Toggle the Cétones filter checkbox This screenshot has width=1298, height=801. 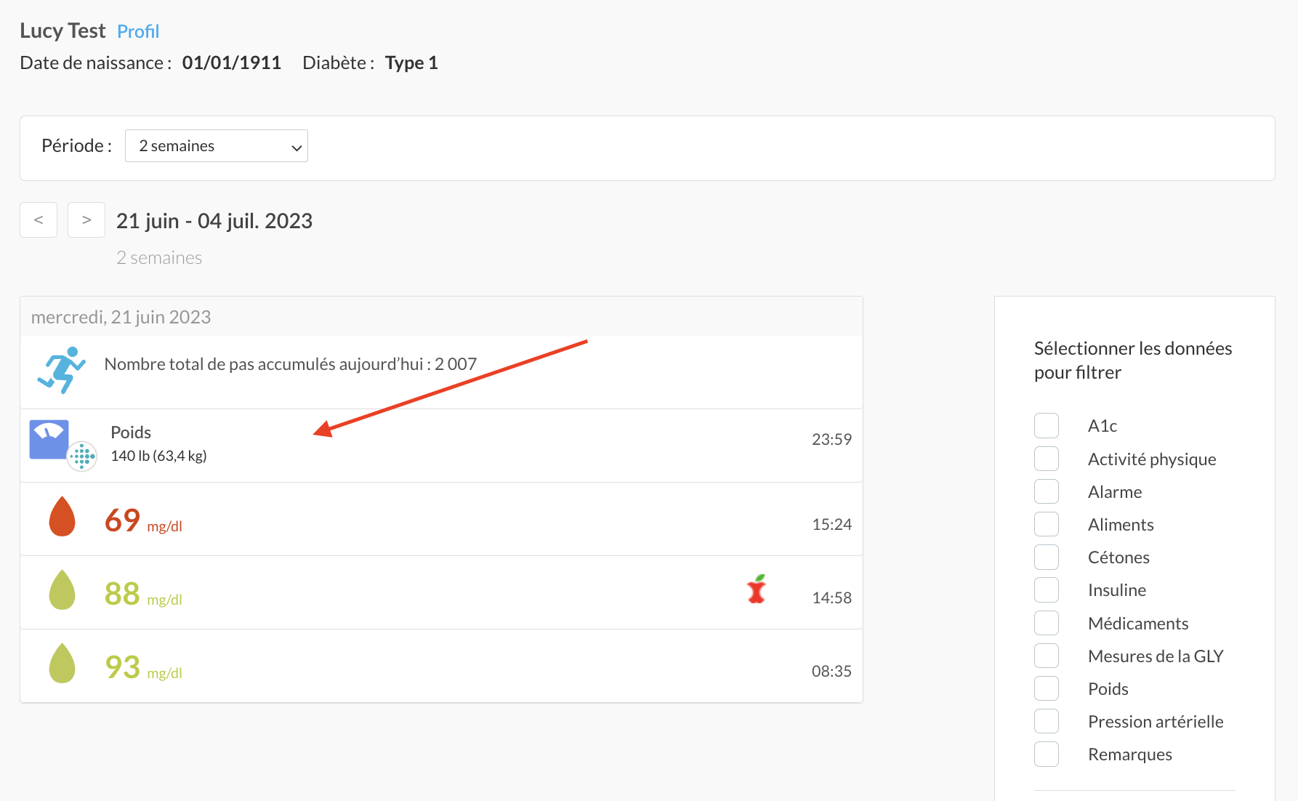pos(1047,557)
